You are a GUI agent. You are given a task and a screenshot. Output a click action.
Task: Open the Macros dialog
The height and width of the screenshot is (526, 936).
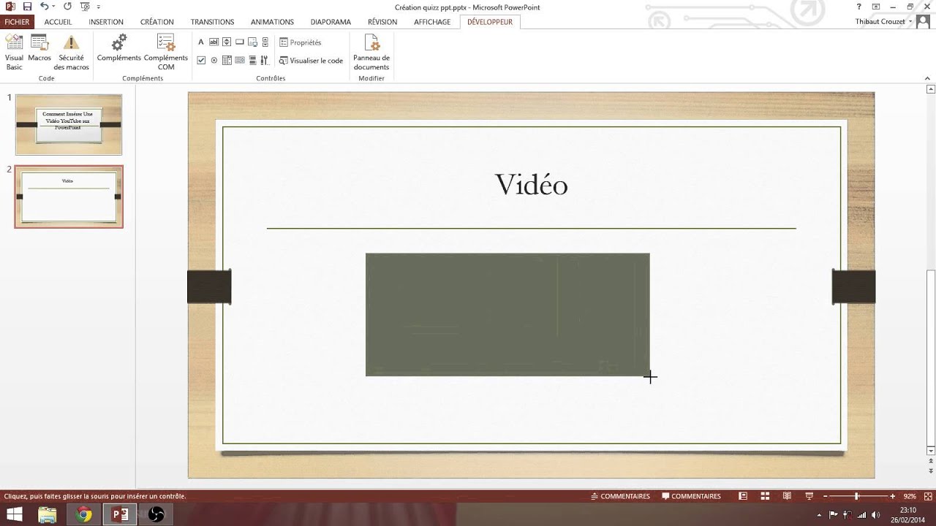(39, 47)
